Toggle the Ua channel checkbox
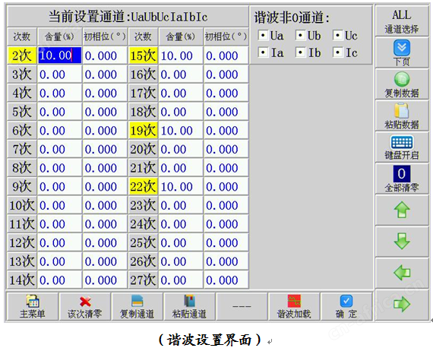 tap(263, 36)
